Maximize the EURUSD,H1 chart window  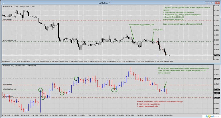click(x=212, y=3)
